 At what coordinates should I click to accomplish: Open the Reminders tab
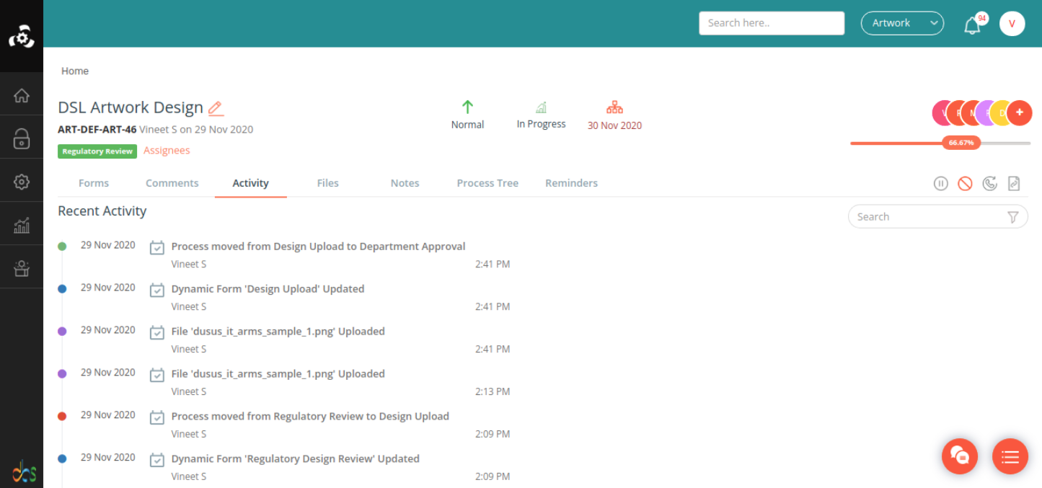[571, 183]
